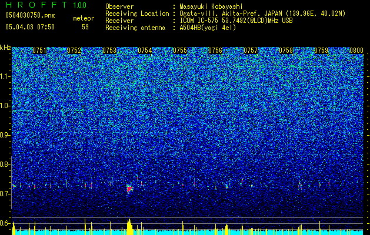Click the tall yellow intensity burst below the 0754 echo
Image resolution: width=370 pixels, height=235 pixels.
click(x=129, y=227)
